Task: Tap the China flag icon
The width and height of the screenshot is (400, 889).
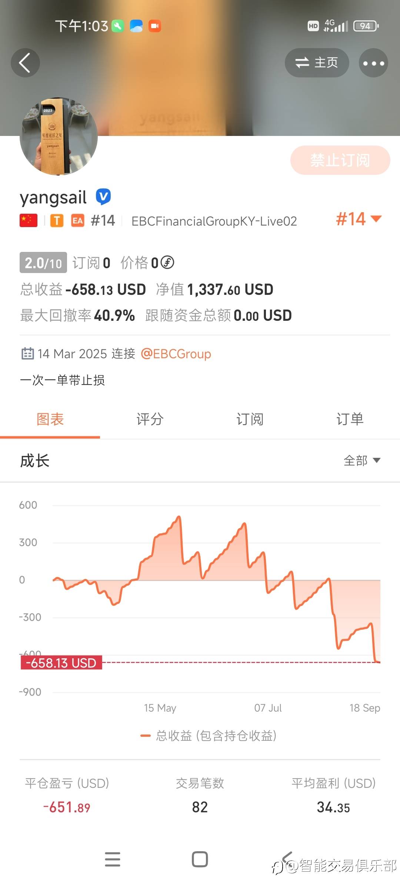Action: 29,220
